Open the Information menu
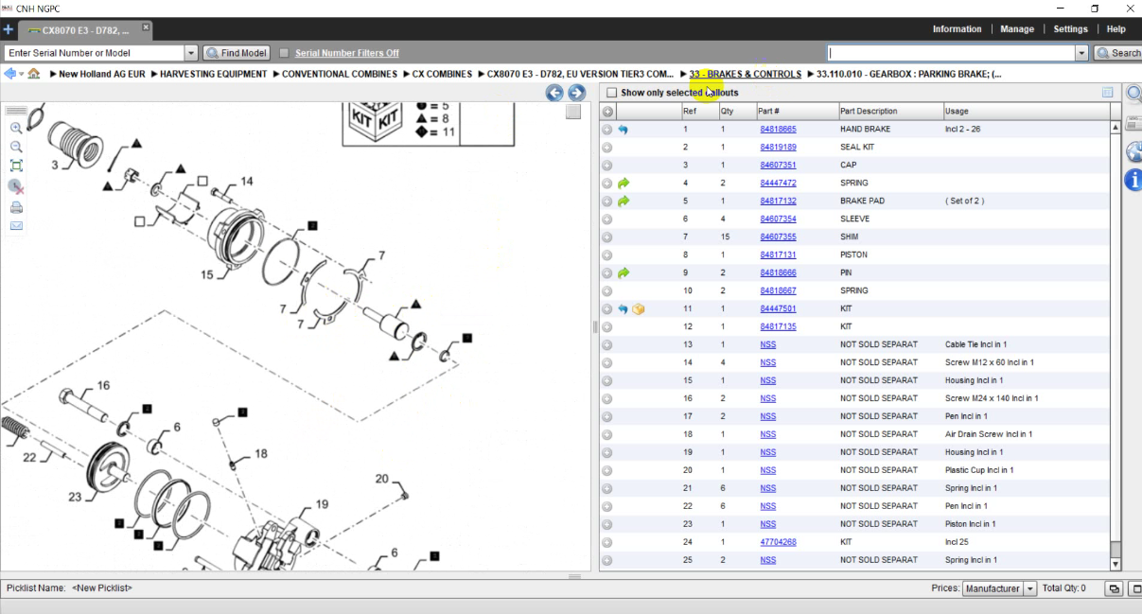 (957, 29)
